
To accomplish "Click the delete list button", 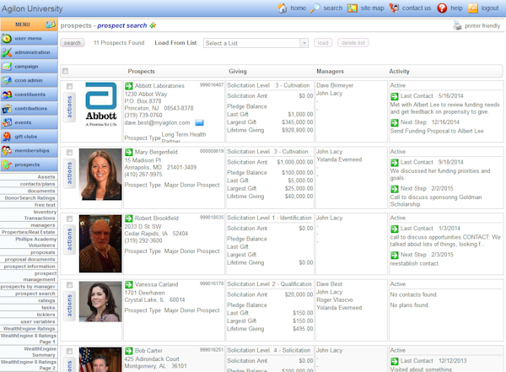I will [x=353, y=43].
